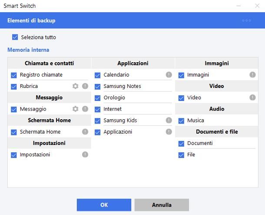Click the Documenti label

[200, 143]
